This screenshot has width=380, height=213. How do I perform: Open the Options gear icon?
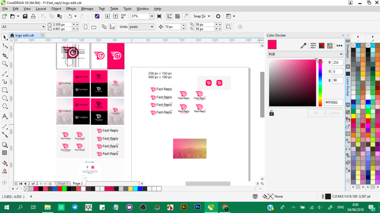[218, 16]
